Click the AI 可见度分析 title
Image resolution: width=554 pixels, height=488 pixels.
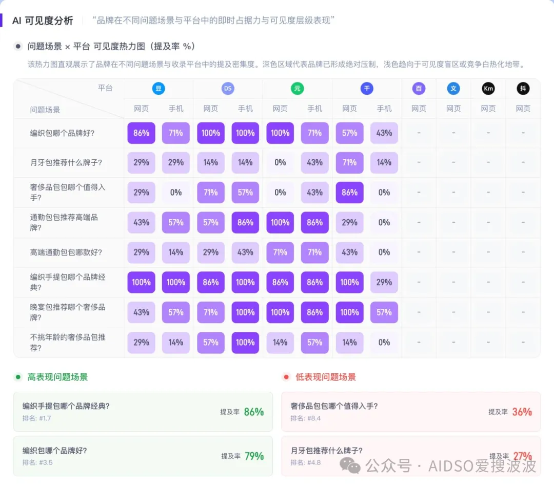43,20
